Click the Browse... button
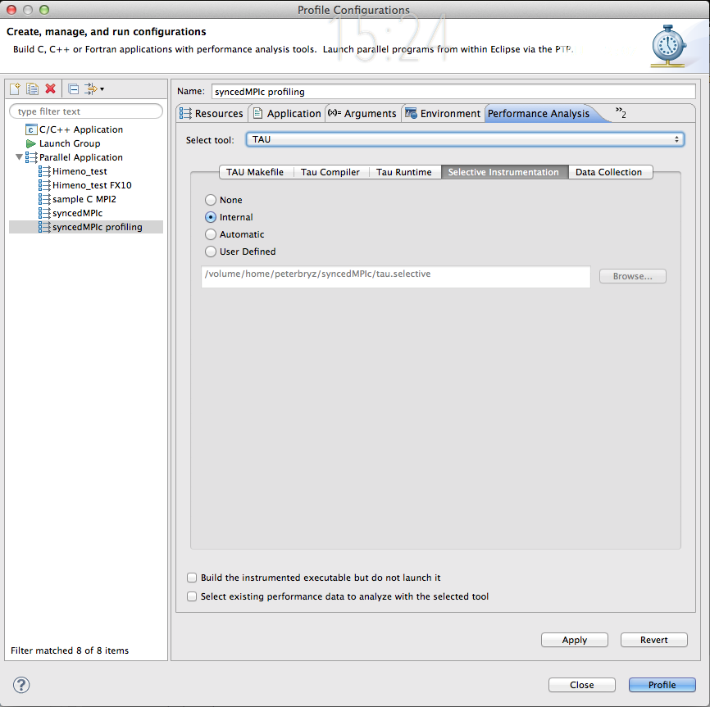710x707 pixels. point(633,276)
